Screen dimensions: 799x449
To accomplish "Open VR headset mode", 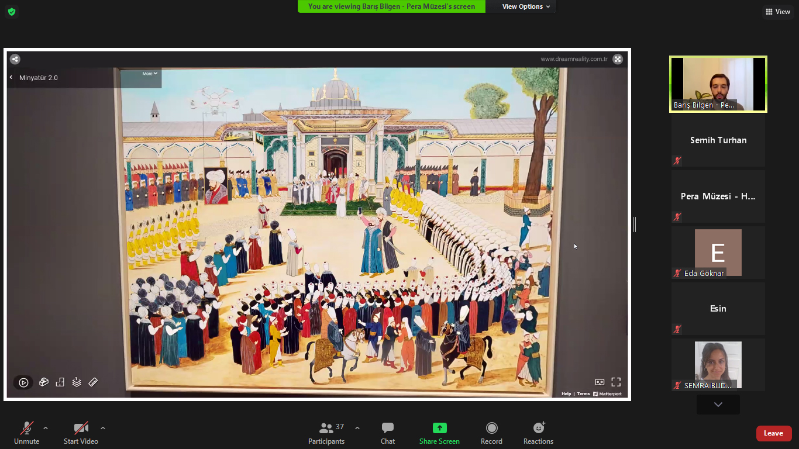I will point(600,382).
